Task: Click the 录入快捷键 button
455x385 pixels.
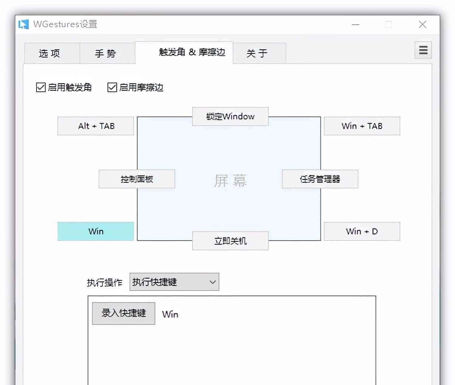Action: [123, 313]
